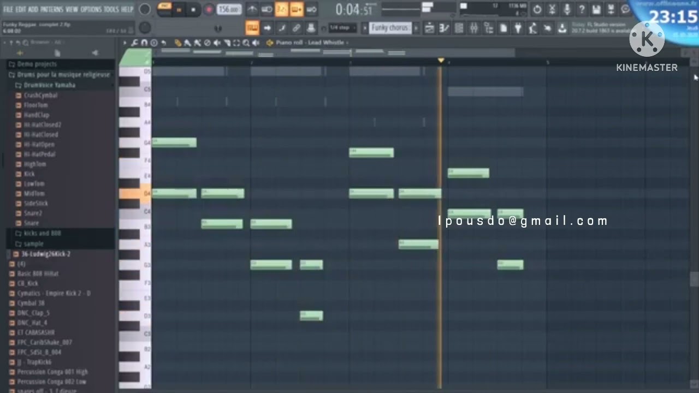
Task: Open the Playlist window from toolbar
Action: click(430, 28)
